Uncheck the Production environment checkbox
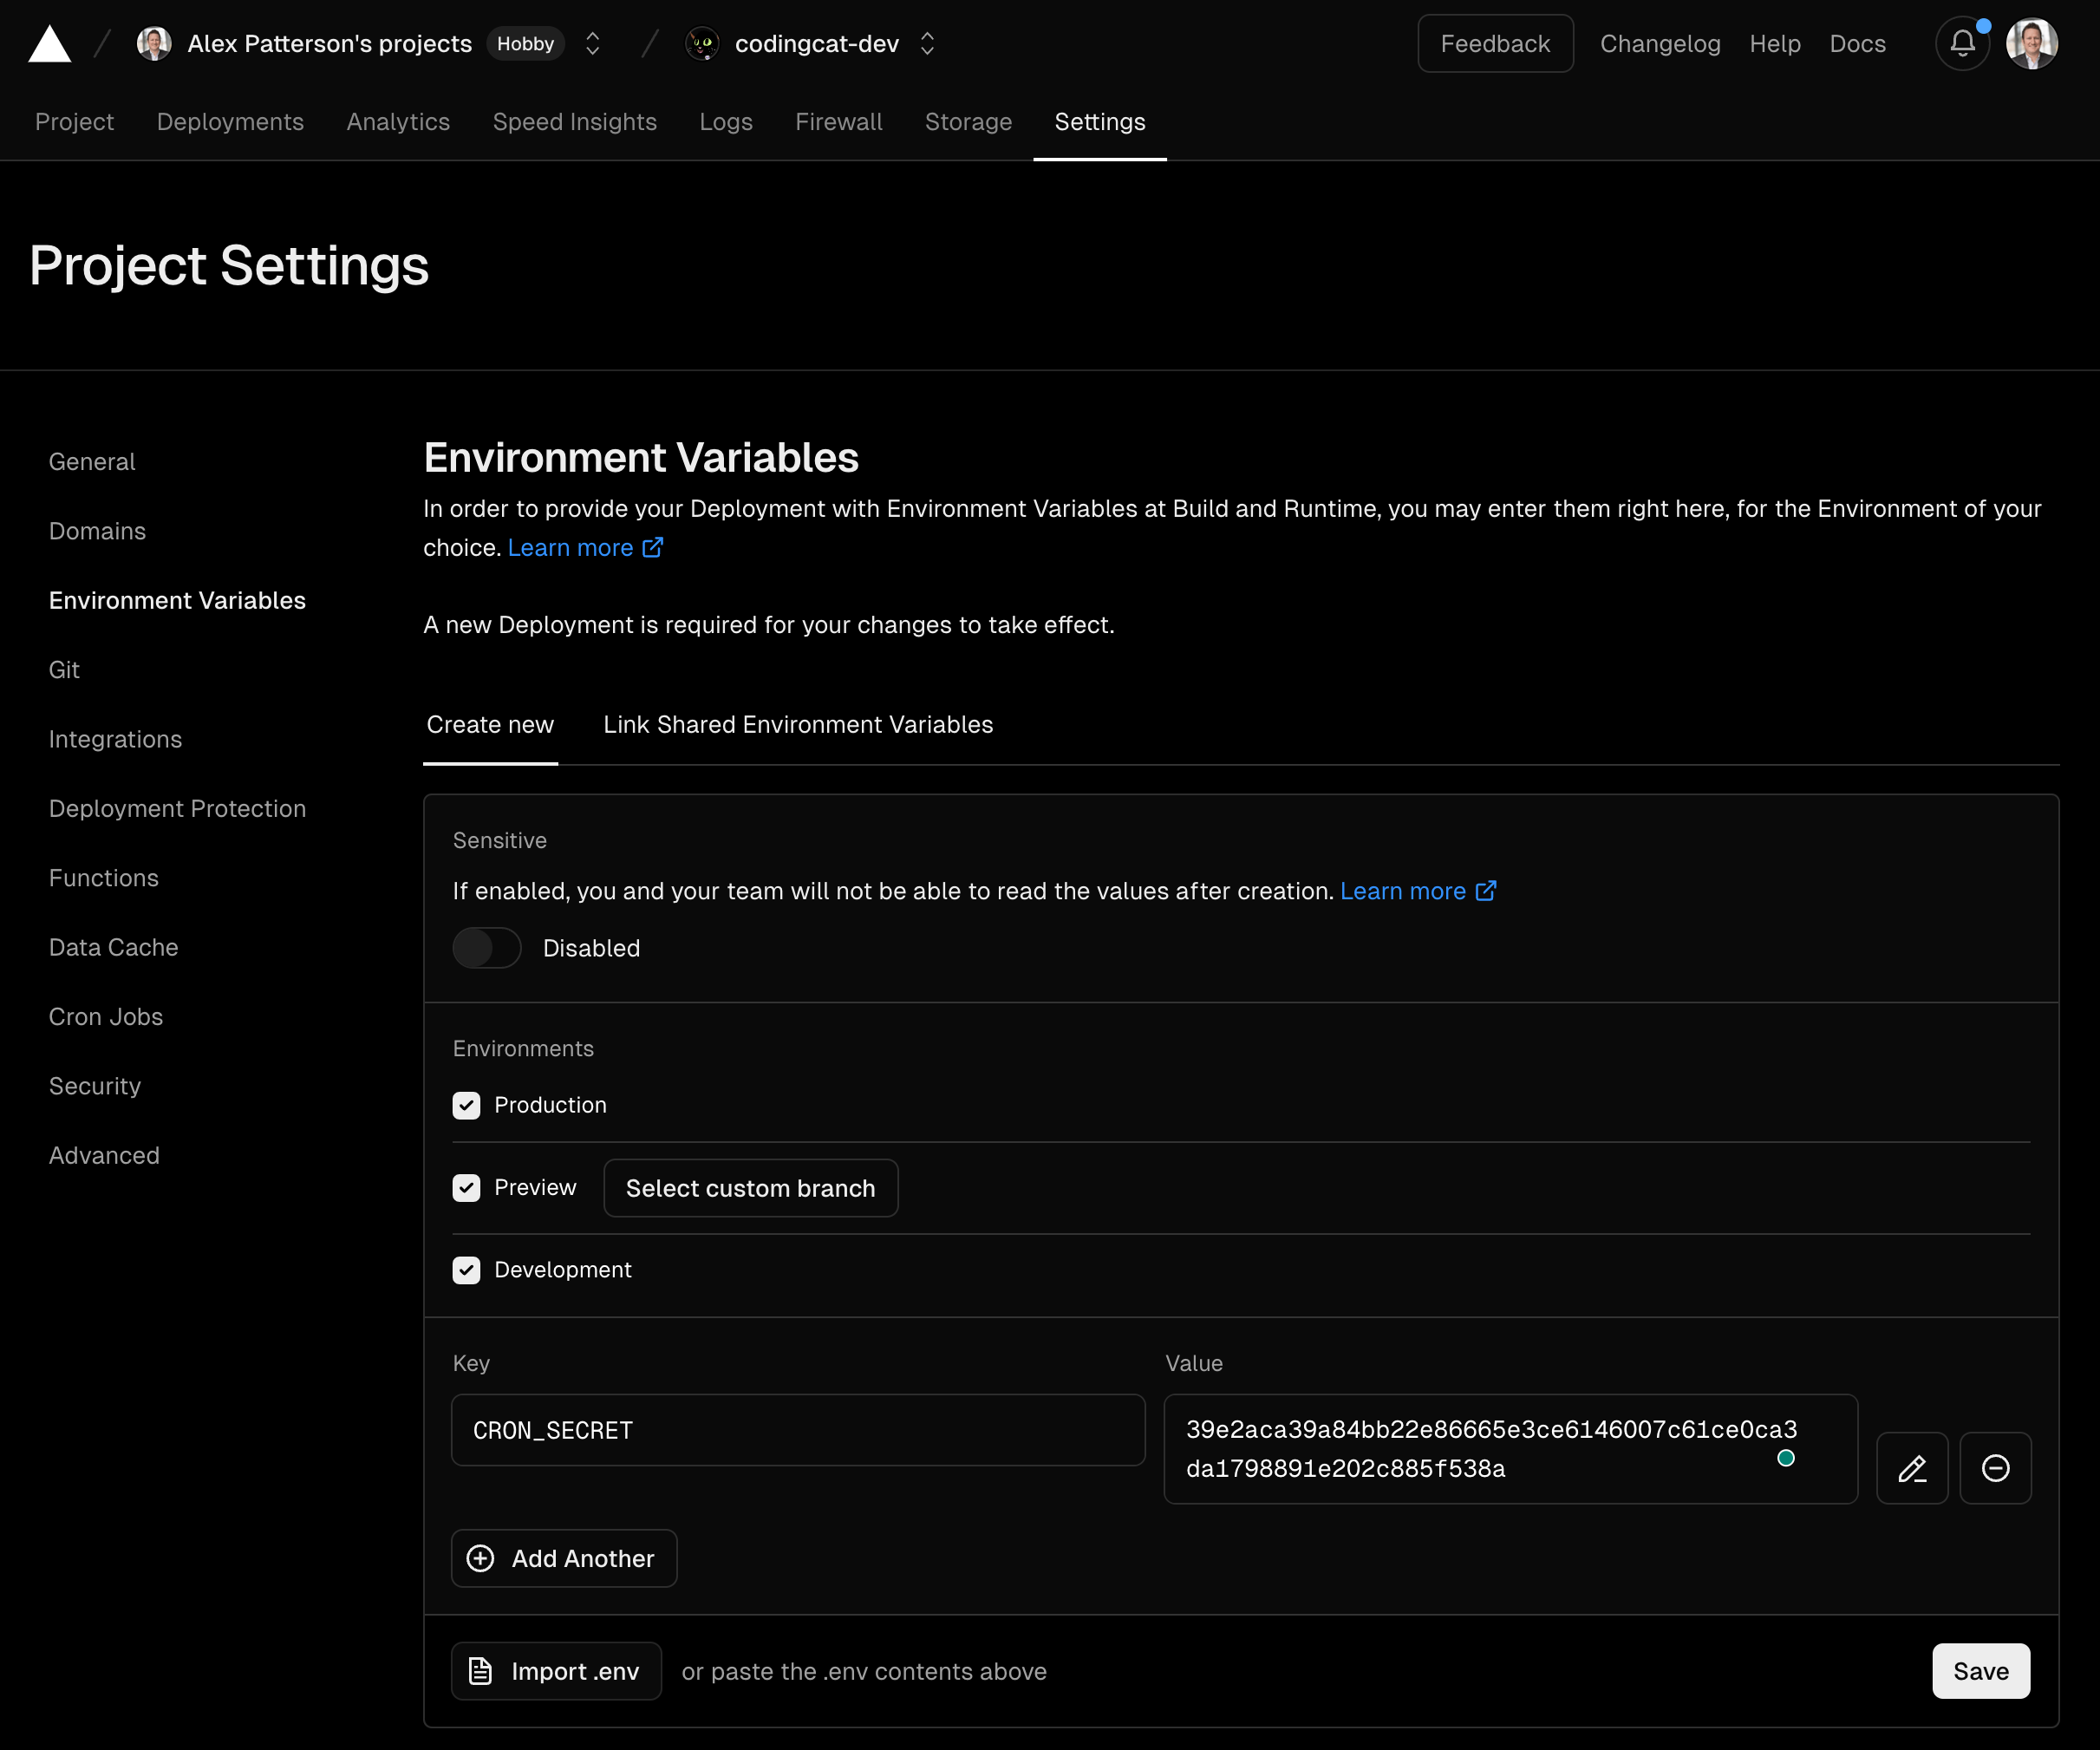Screen dimensions: 2100x1750 click(466, 1105)
